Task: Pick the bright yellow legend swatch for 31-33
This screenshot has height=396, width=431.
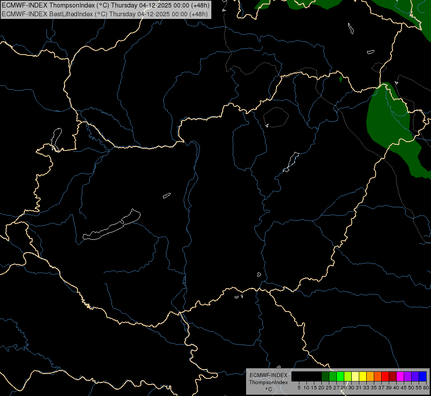Action: (363, 376)
